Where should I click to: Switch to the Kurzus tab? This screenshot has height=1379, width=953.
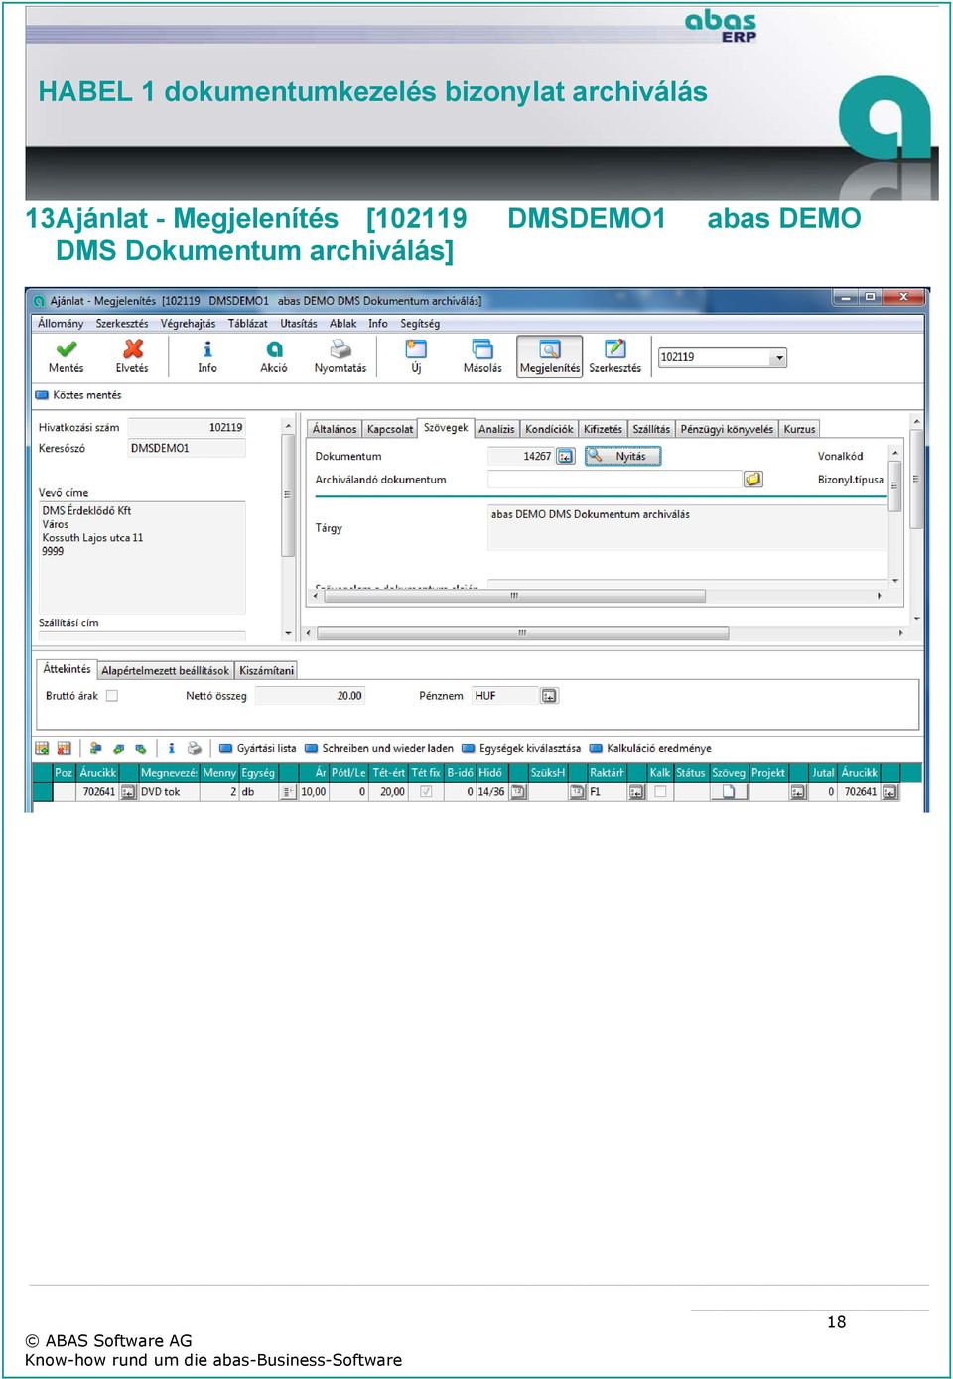pos(799,429)
